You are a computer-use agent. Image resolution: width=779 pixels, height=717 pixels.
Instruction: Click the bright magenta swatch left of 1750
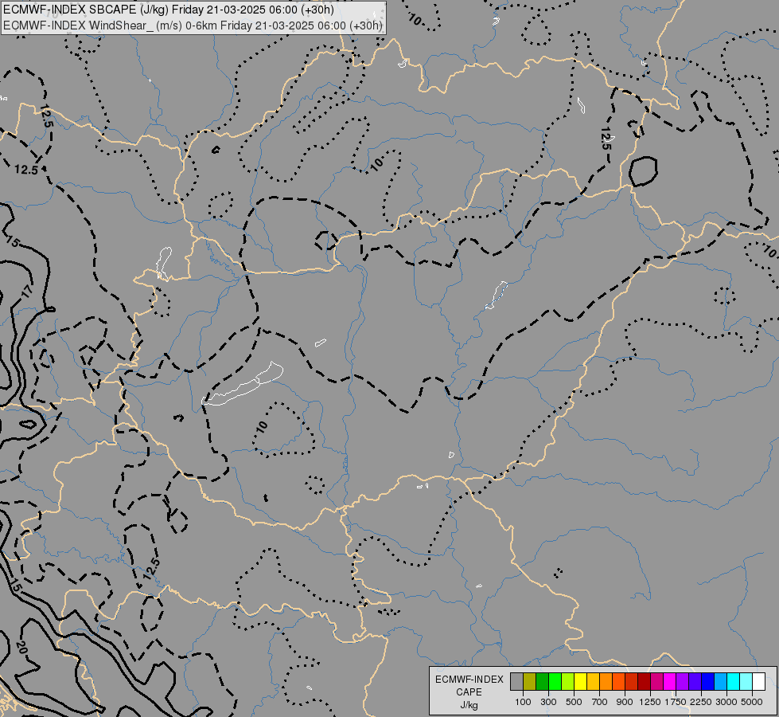pyautogui.click(x=670, y=681)
